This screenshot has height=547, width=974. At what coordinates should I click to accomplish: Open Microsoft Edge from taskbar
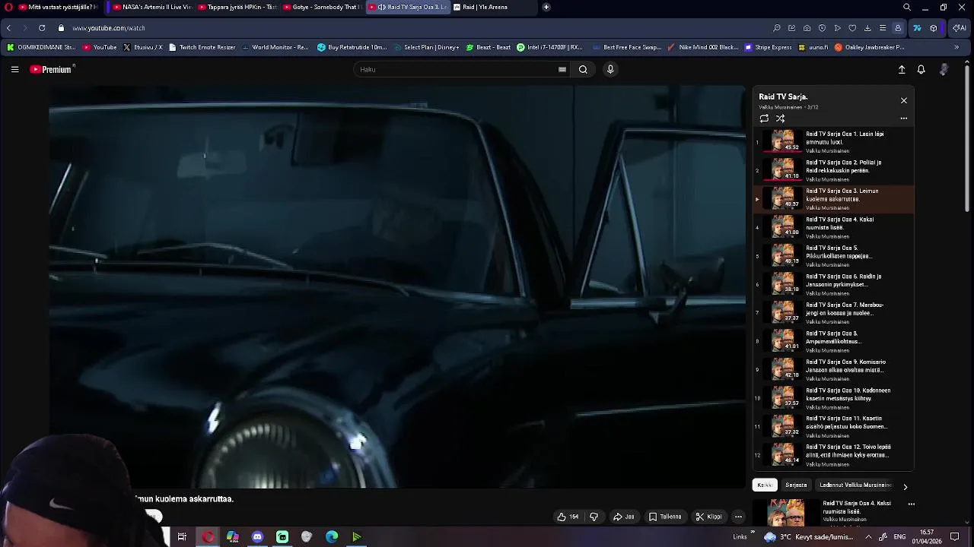click(332, 537)
